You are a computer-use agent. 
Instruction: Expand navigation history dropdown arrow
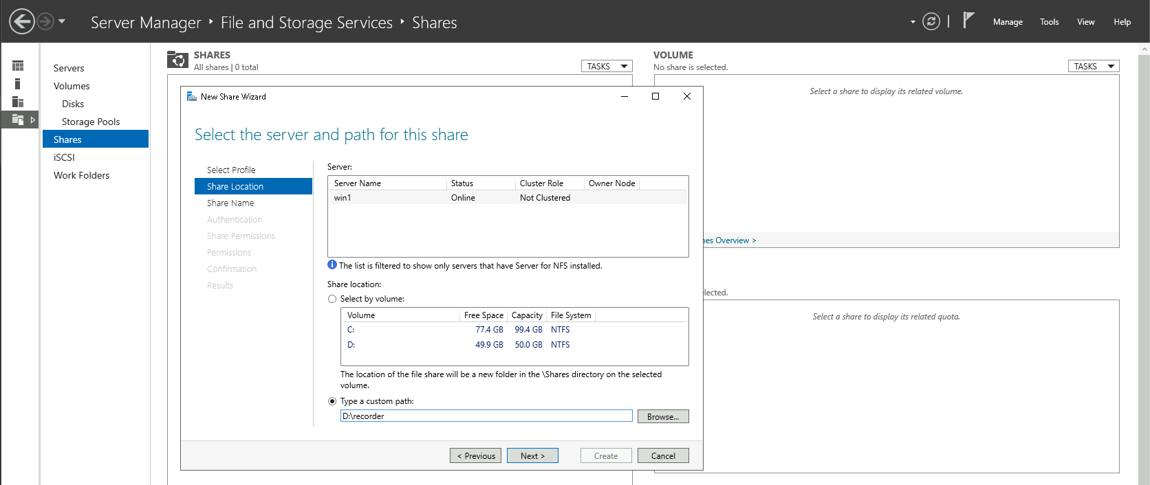click(62, 21)
